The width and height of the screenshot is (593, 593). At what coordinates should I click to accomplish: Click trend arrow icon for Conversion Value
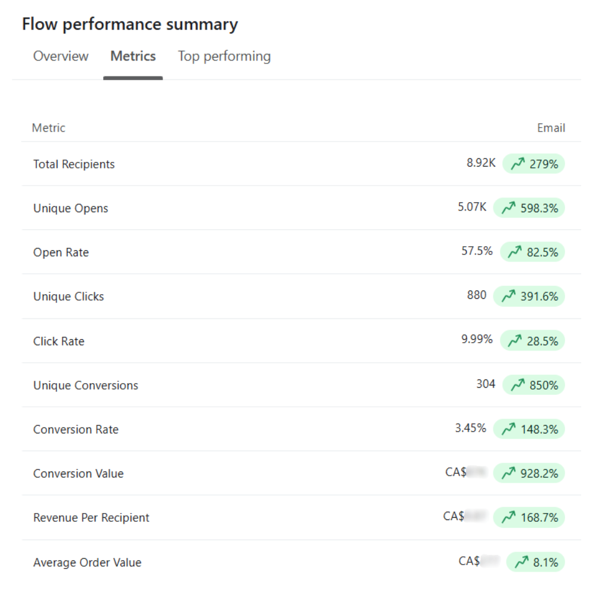508,473
